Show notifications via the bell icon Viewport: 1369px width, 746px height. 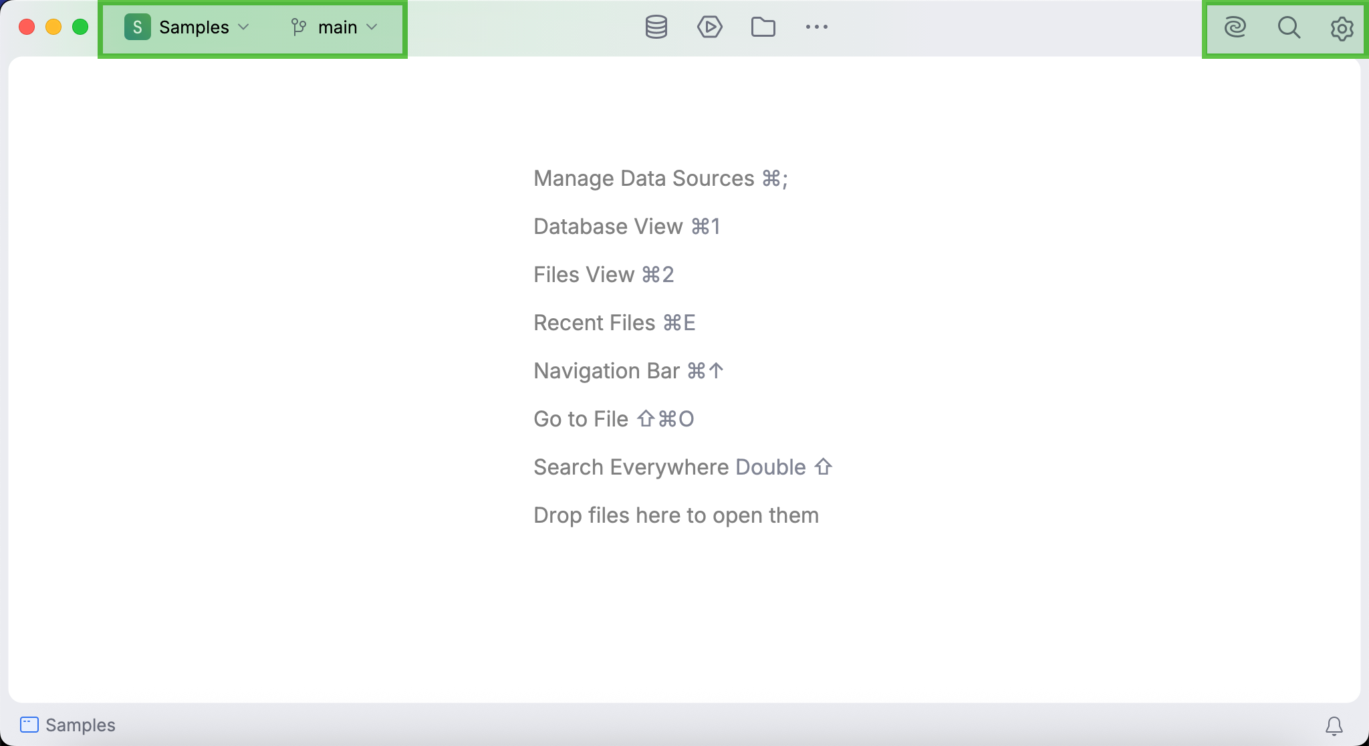coord(1334,725)
